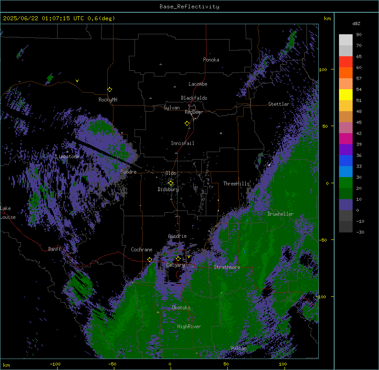Click the yellow diamond marker above RockyMH

pyautogui.click(x=110, y=90)
